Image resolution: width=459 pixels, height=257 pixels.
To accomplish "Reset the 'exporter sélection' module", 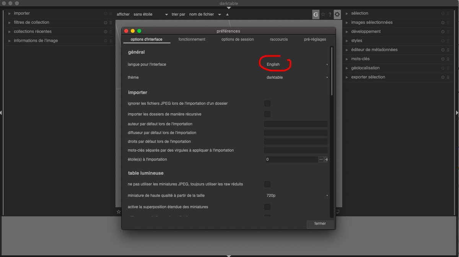I will [x=443, y=77].
